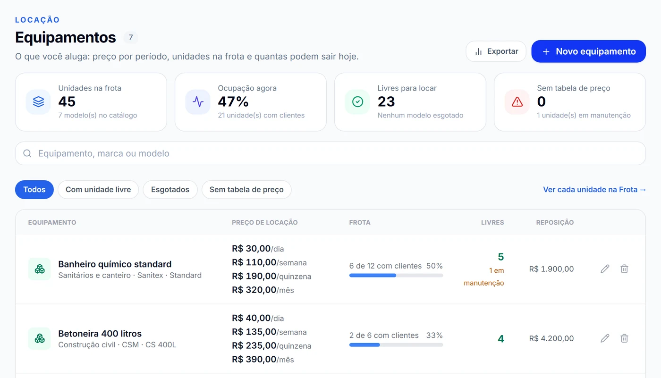Viewport: 661px width, 378px height.
Task: Click the R$ 110,00/semana price
Action: (269, 262)
